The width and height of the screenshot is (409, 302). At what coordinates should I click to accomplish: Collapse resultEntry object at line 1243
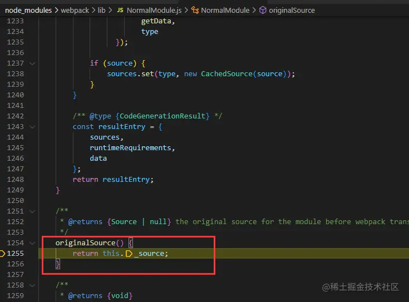(x=32, y=127)
